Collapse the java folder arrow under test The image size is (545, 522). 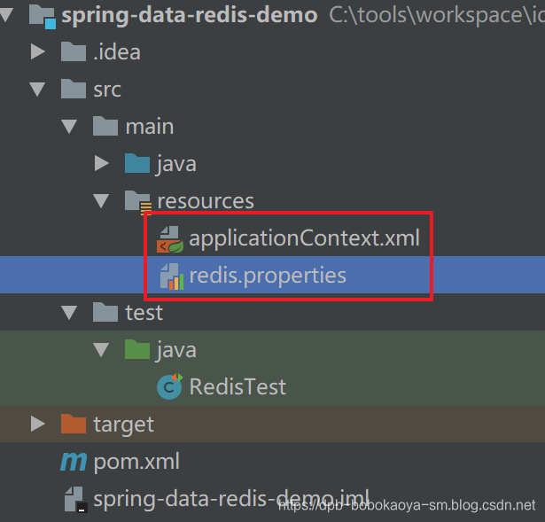tap(101, 349)
